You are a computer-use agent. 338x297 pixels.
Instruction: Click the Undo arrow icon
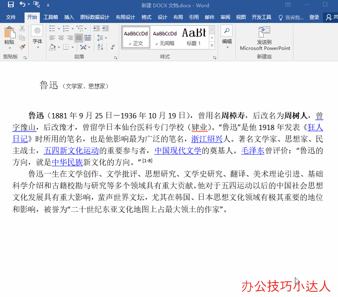(23, 4)
